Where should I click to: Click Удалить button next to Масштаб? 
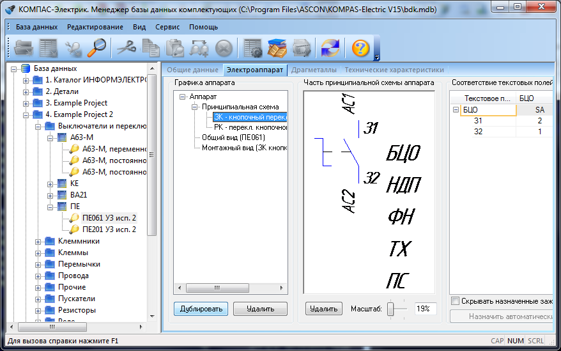323,309
